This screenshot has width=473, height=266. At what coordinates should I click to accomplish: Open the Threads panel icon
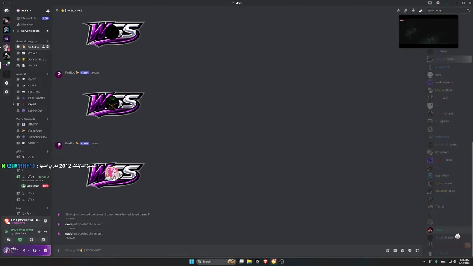398,10
